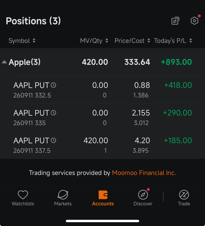
Task: Tap clock icon next to 332.5 put
Action: point(53,85)
